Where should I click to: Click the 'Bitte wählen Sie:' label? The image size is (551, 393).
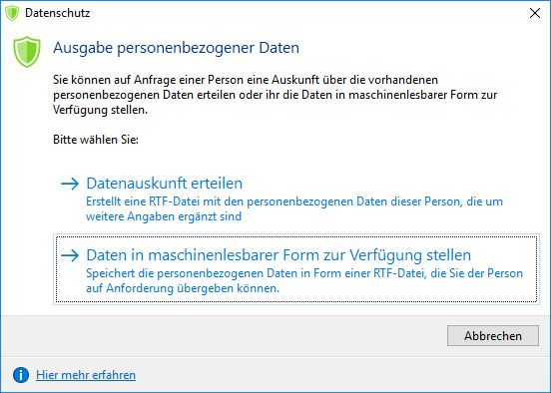(96, 140)
